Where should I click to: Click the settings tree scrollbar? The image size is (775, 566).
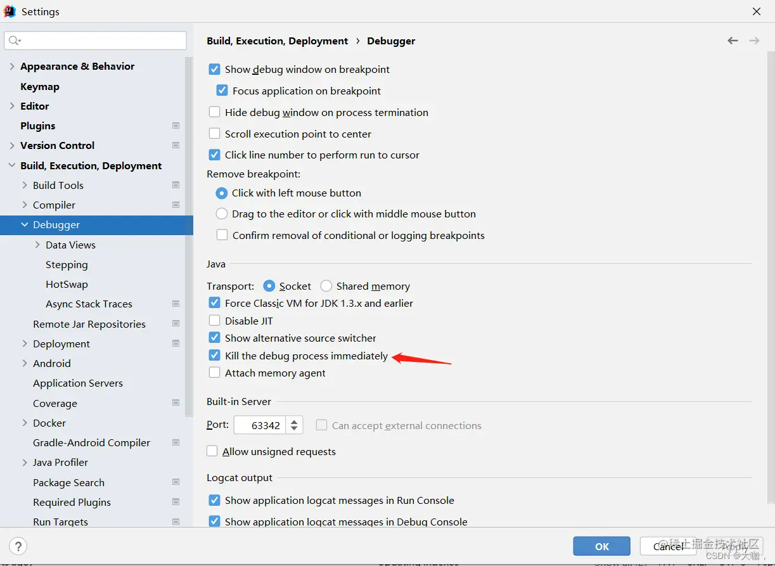189,236
